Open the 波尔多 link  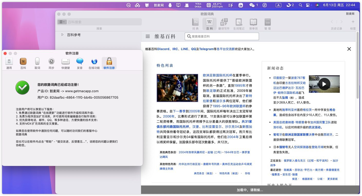pos(221,101)
